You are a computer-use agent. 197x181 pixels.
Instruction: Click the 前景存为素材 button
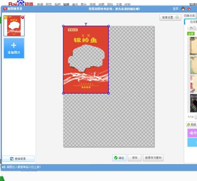tap(153, 158)
